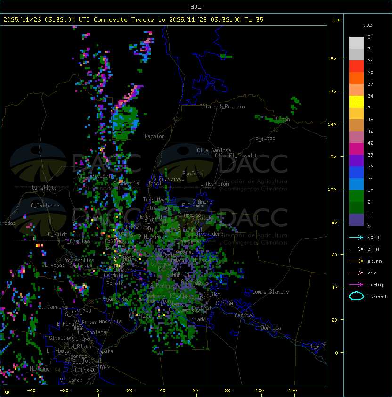Click the 'E_Challao' map label
The image size is (392, 397).
pos(77,241)
